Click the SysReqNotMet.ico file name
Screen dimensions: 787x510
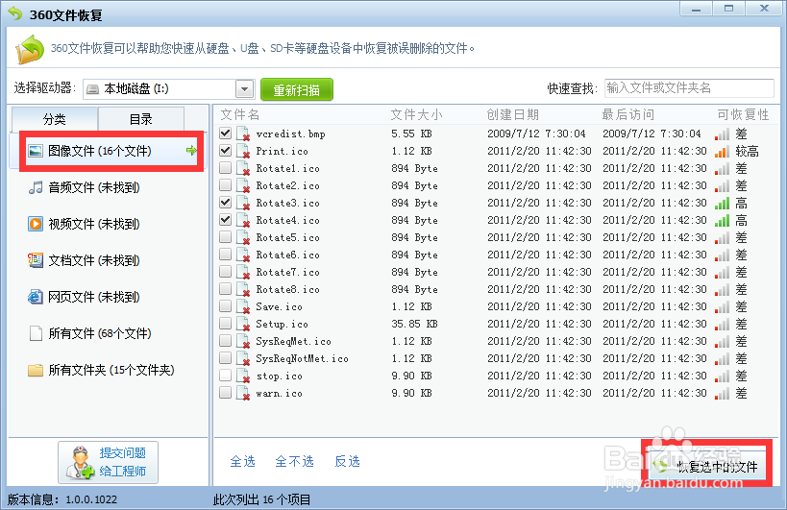tap(302, 358)
